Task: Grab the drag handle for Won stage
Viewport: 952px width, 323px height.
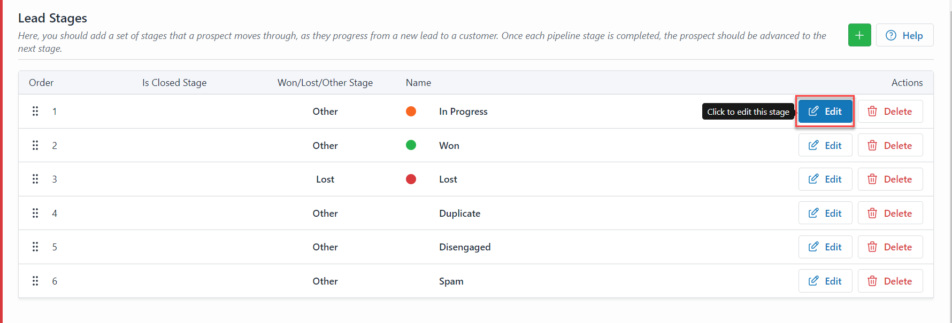Action: [35, 145]
